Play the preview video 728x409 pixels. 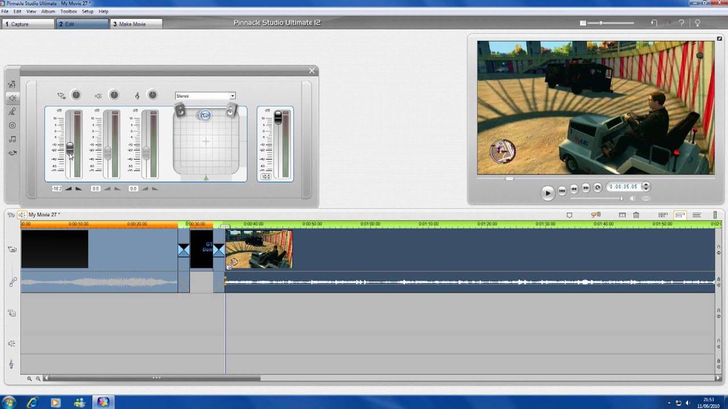pyautogui.click(x=548, y=193)
